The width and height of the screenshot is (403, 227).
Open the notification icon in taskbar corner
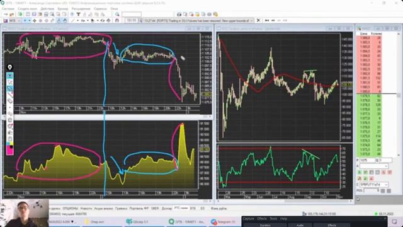[395, 221]
